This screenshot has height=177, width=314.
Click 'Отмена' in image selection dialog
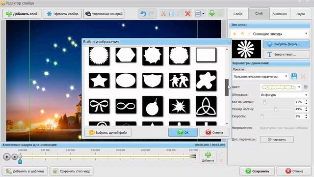pos(214,132)
